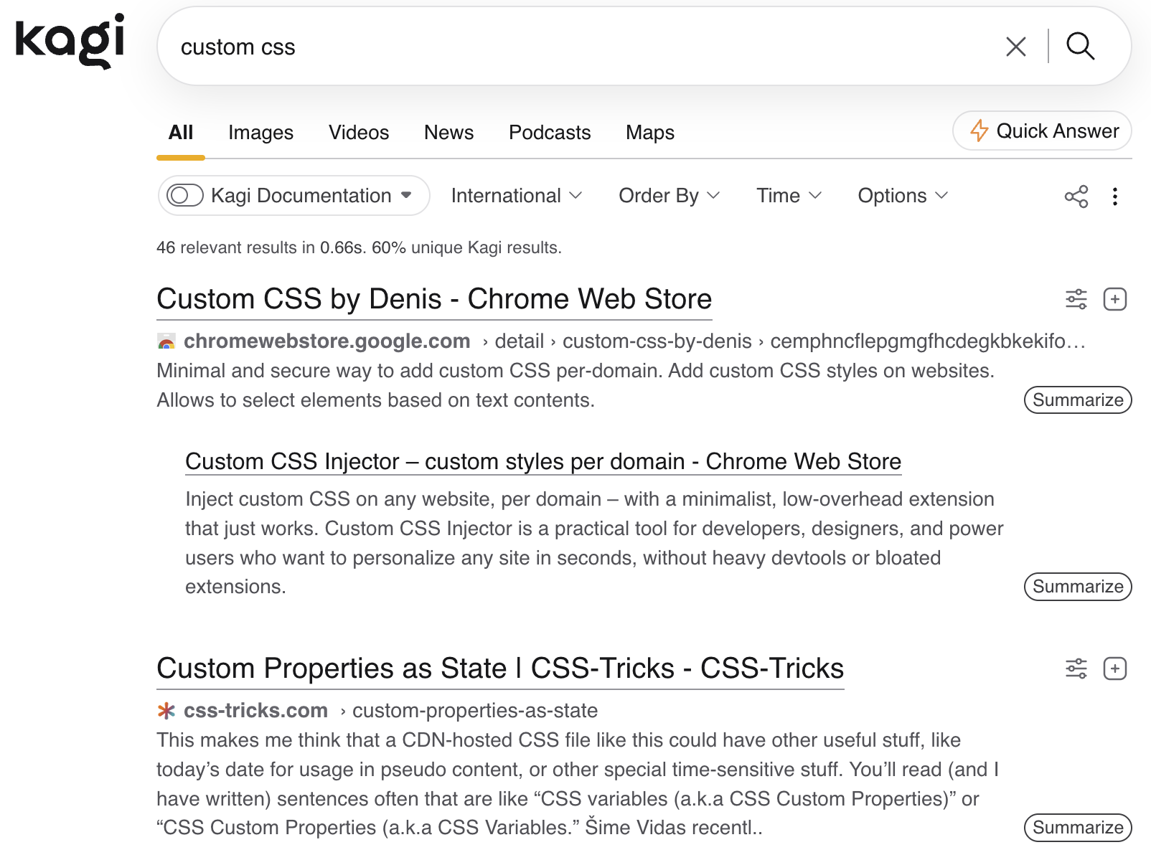Expand the International region dropdown

[517, 196]
